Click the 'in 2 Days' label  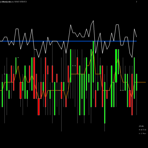tap(142, 133)
